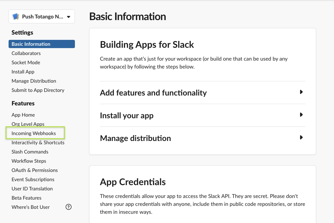Open User ID Translation page
This screenshot has height=223, width=334.
(32, 189)
